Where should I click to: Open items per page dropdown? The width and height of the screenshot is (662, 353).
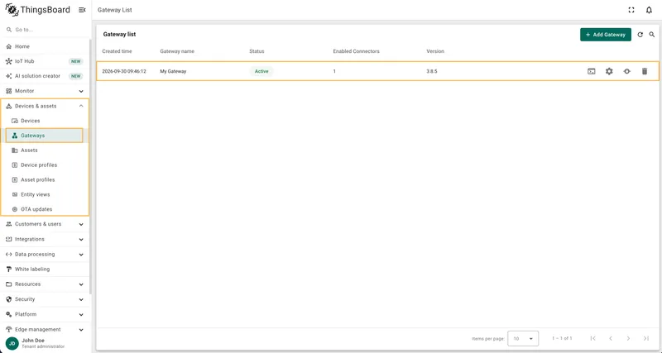click(523, 338)
